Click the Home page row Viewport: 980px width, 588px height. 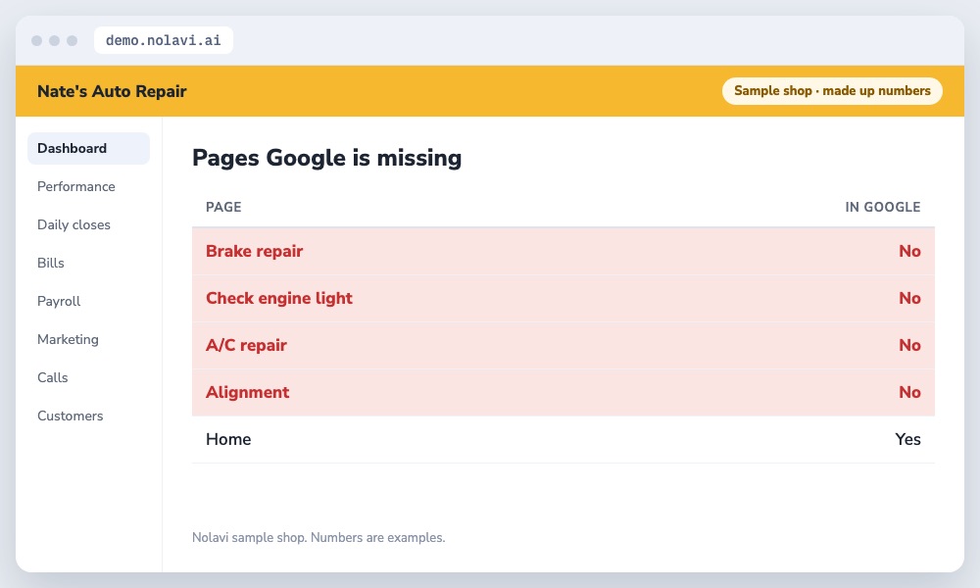pyautogui.click(x=563, y=439)
